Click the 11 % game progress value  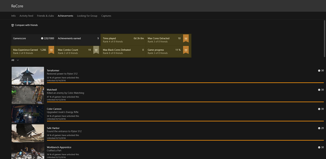178,50
